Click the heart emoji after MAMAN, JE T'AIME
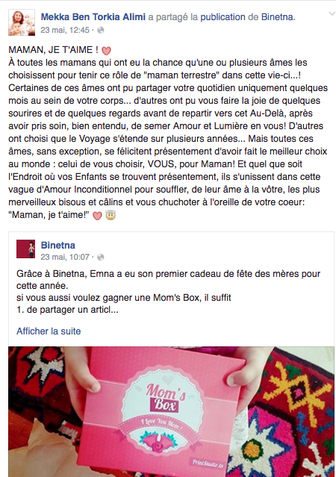This screenshot has height=477, width=336. coord(106,50)
